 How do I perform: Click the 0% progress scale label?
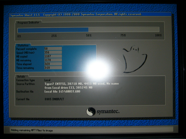pyautogui.click(x=19, y=36)
